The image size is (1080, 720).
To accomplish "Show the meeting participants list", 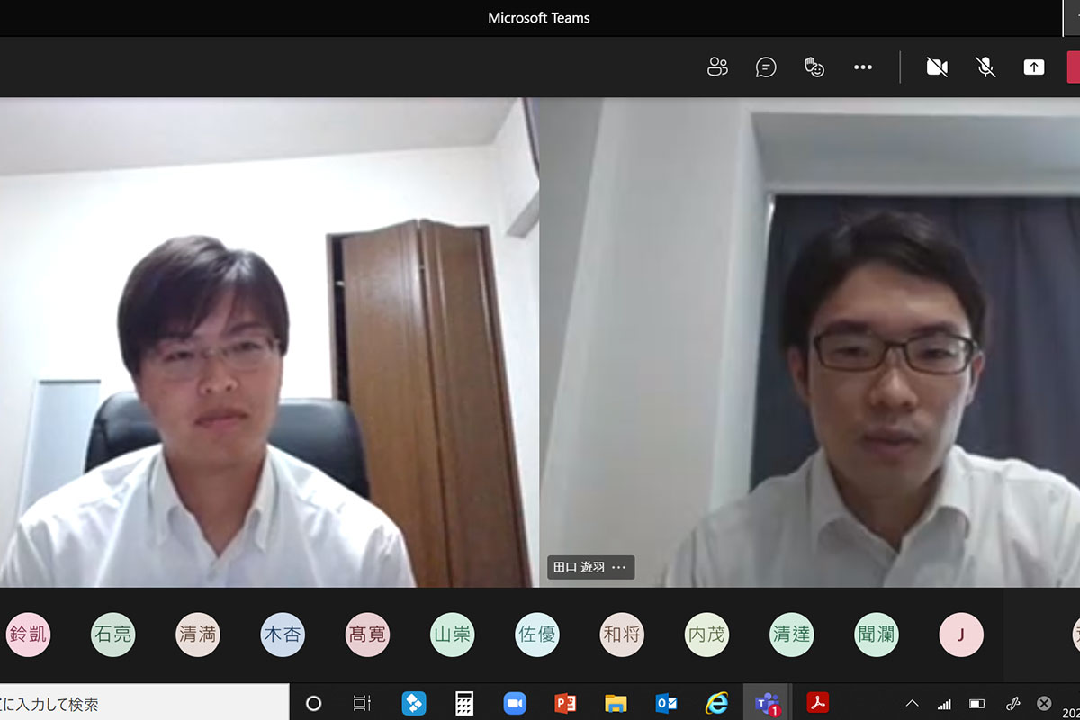I will 717,67.
